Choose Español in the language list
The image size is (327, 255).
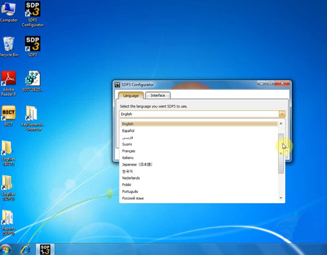(x=199, y=131)
